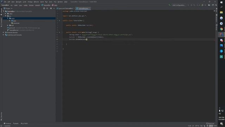The image size is (225, 127).
Task: Open the Code menu
Action: point(25,2)
